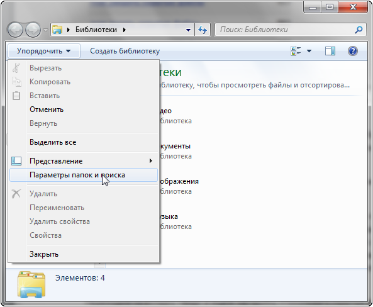
Task: Toggle the preview pane icon
Action: 330,51
